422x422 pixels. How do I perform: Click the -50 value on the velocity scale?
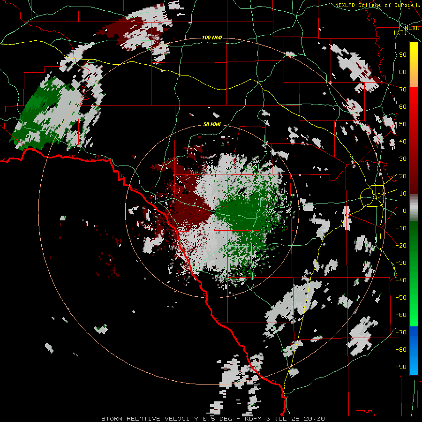coord(401,298)
